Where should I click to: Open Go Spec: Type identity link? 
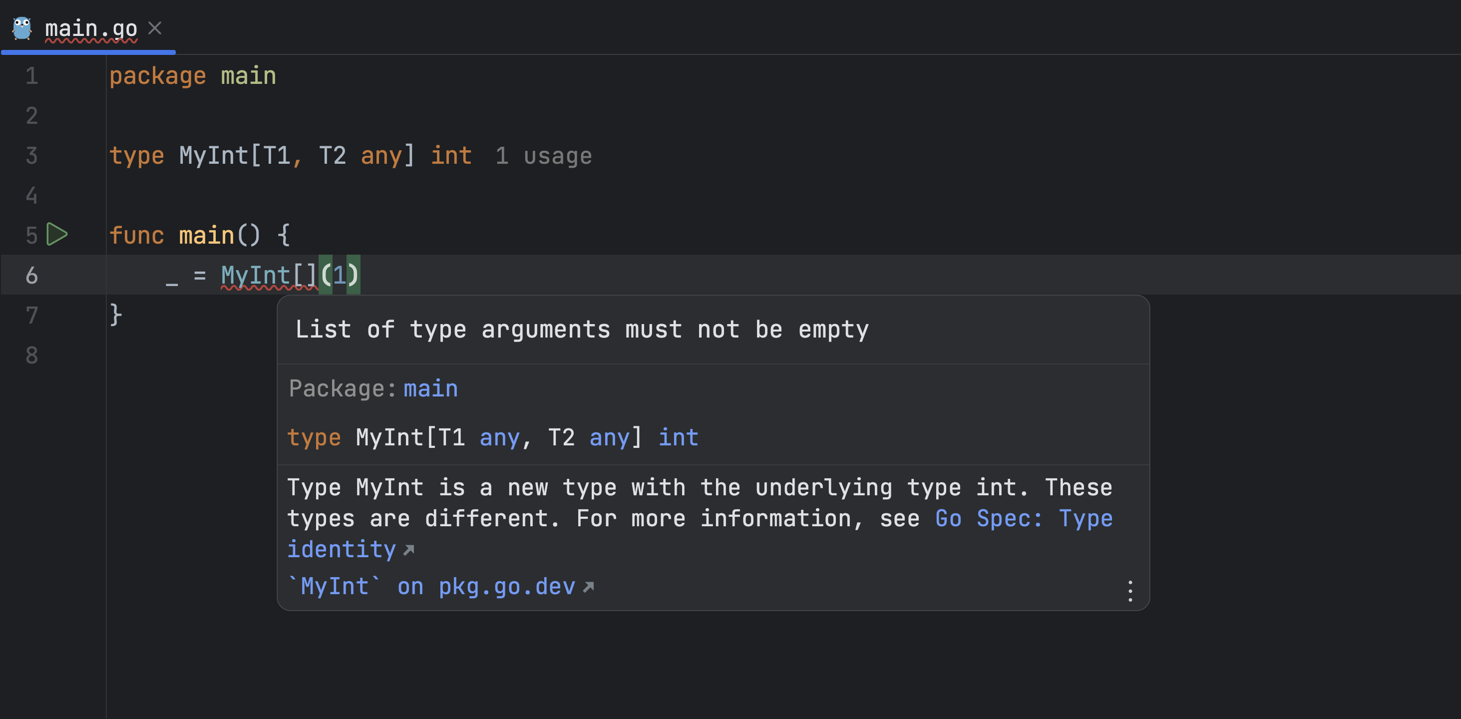pyautogui.click(x=1024, y=518)
